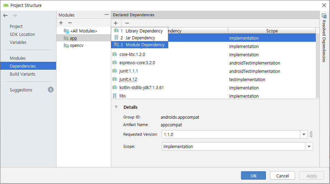Viewport: 330px width, 184px height.
Task: Open Build Variants in the sidebar
Action: (x=23, y=74)
